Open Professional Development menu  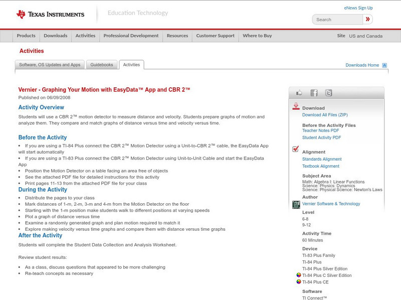tap(131, 36)
